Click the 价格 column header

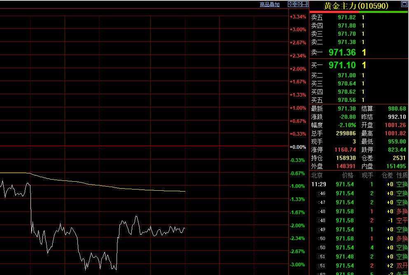[x=348, y=175]
